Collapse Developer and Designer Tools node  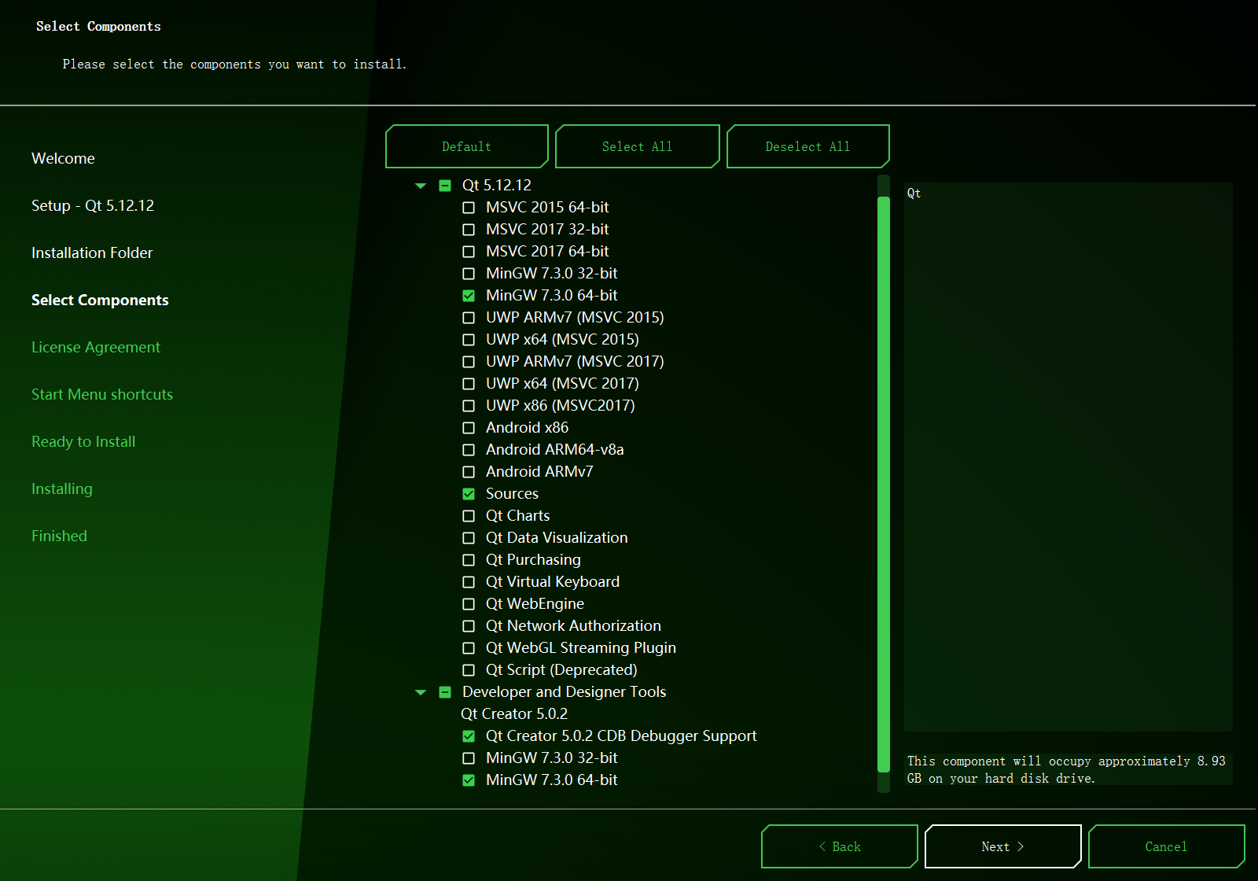421,692
